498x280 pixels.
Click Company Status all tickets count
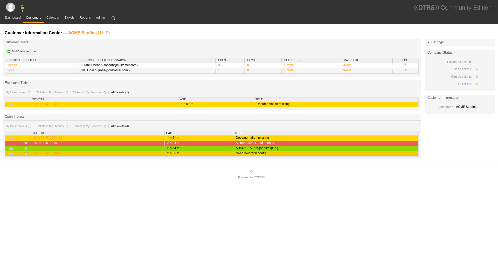point(477,84)
